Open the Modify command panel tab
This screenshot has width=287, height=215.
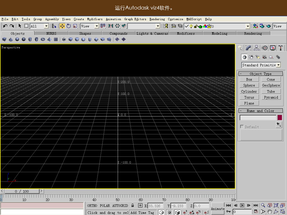click(x=248, y=48)
